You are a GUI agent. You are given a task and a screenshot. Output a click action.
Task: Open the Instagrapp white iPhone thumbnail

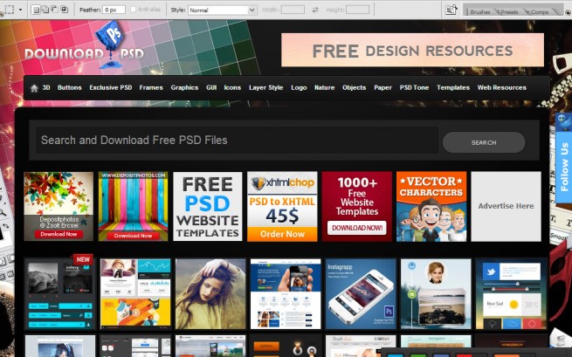[x=361, y=294]
